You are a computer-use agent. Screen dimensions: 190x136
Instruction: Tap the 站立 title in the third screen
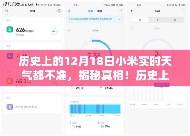pos(158,11)
